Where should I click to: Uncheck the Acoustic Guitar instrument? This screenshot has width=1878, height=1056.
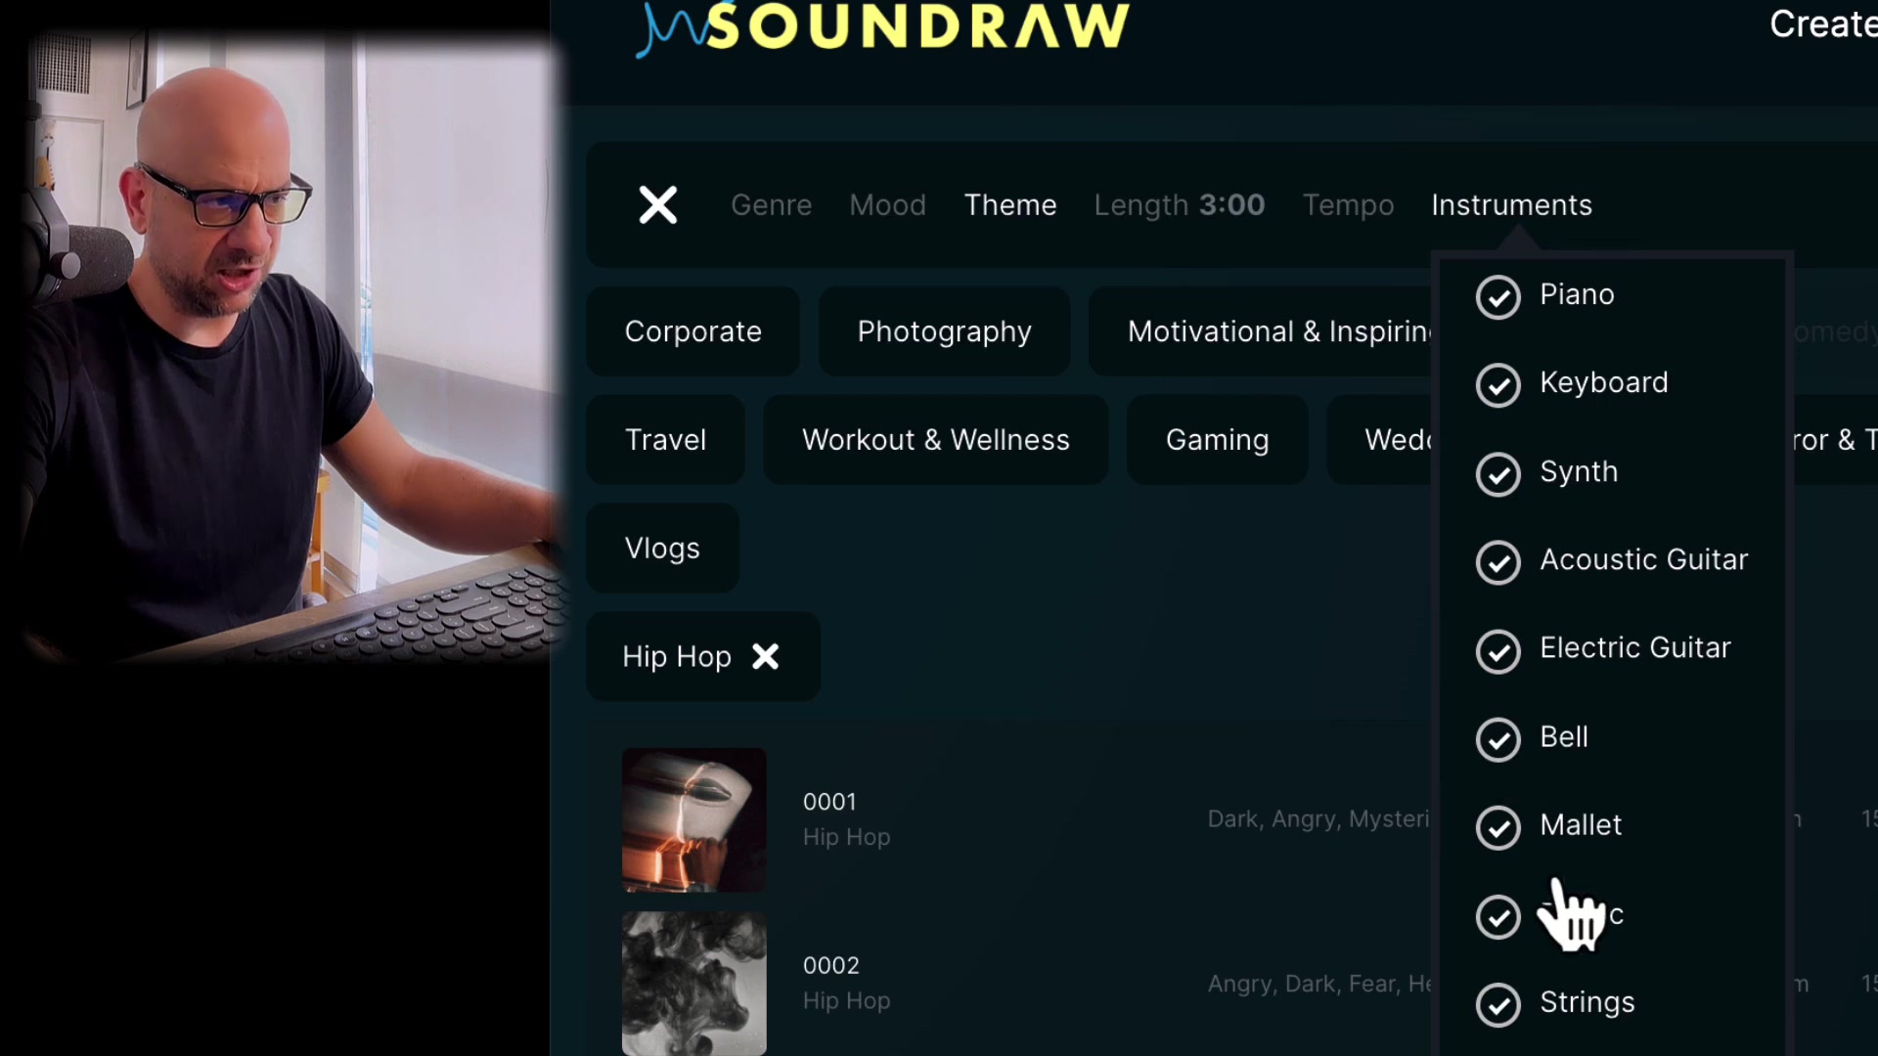[1498, 562]
